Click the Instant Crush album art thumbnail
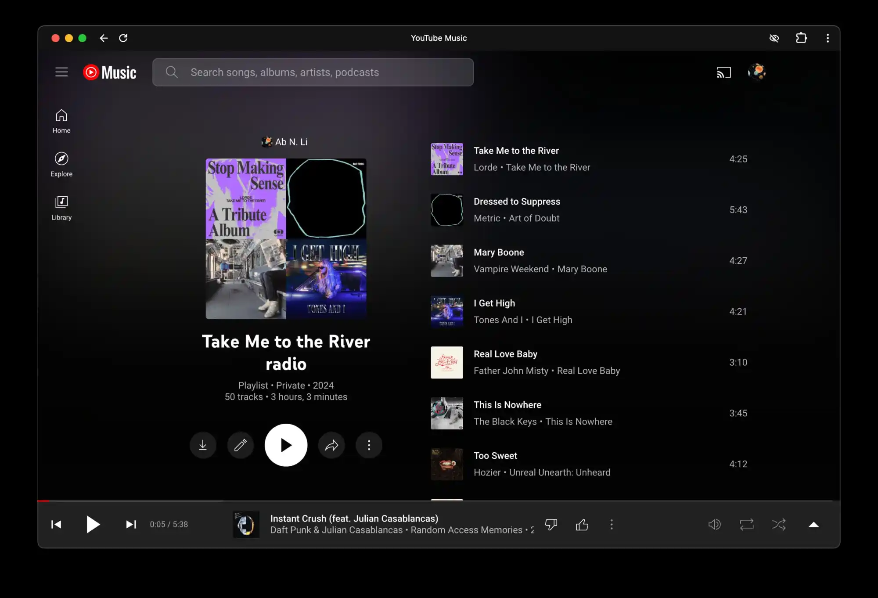 click(x=246, y=524)
